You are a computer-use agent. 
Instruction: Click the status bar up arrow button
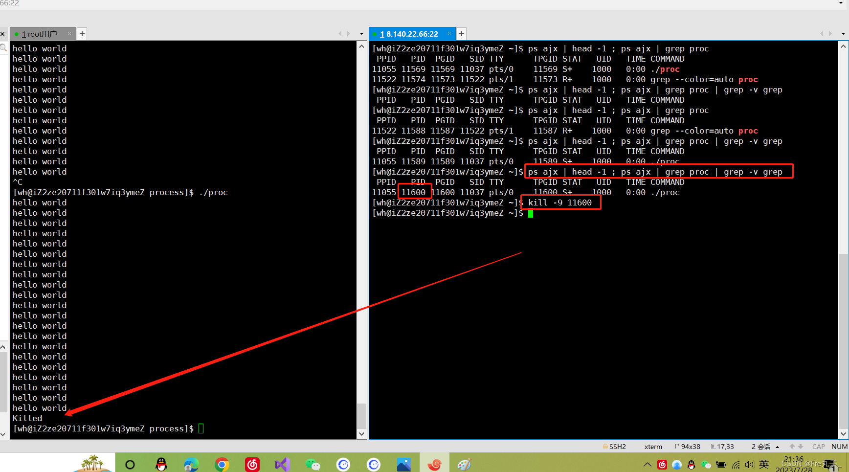point(792,447)
